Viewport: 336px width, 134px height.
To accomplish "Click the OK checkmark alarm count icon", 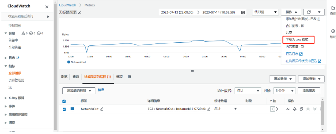I will click(x=31, y=33).
